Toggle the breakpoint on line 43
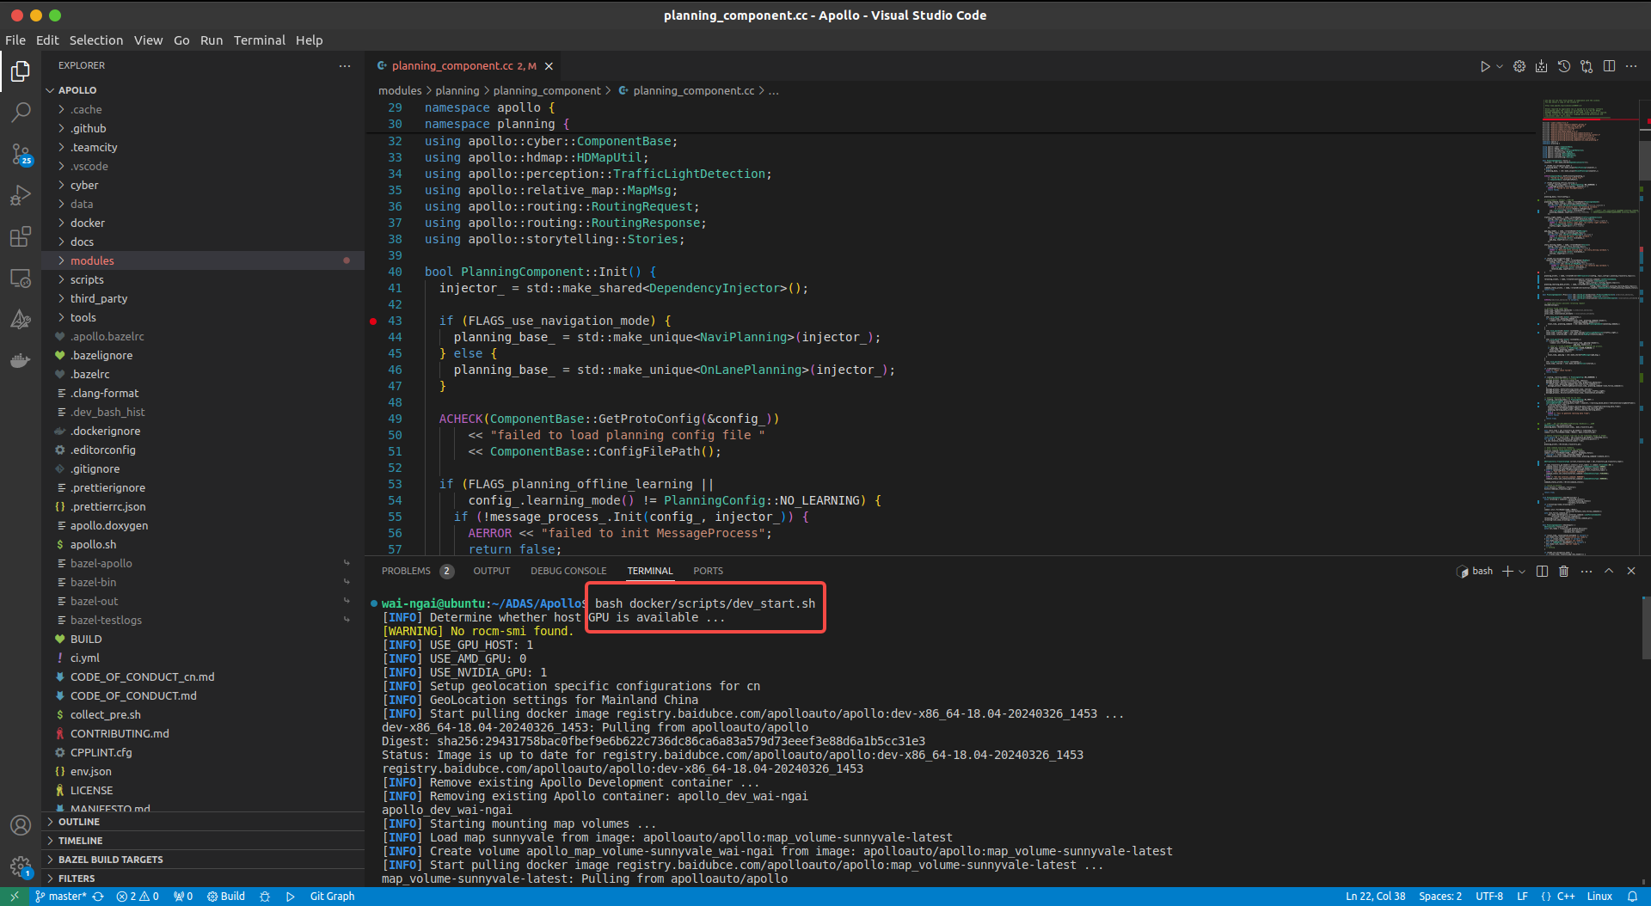Viewport: 1651px width, 906px height. click(372, 321)
